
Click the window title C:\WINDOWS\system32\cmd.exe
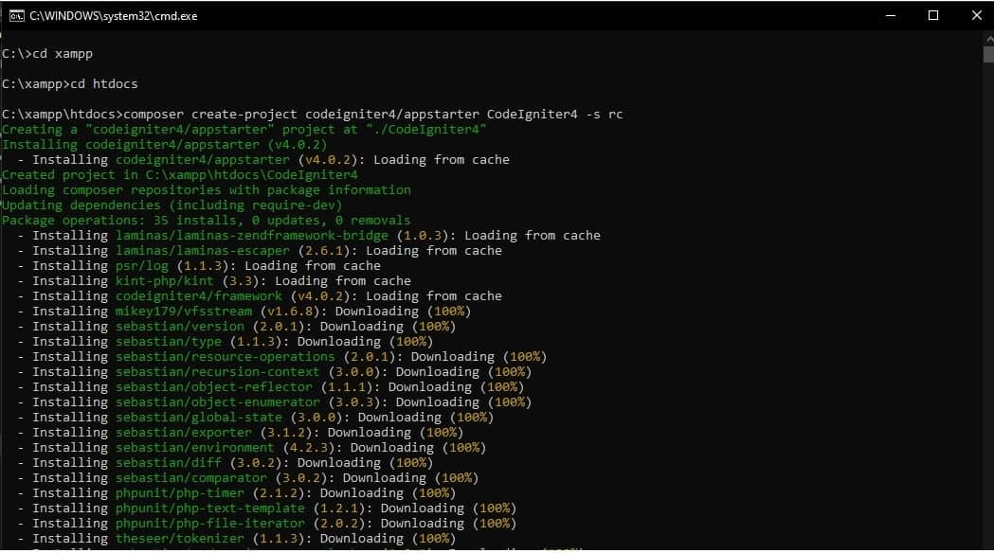tap(114, 16)
